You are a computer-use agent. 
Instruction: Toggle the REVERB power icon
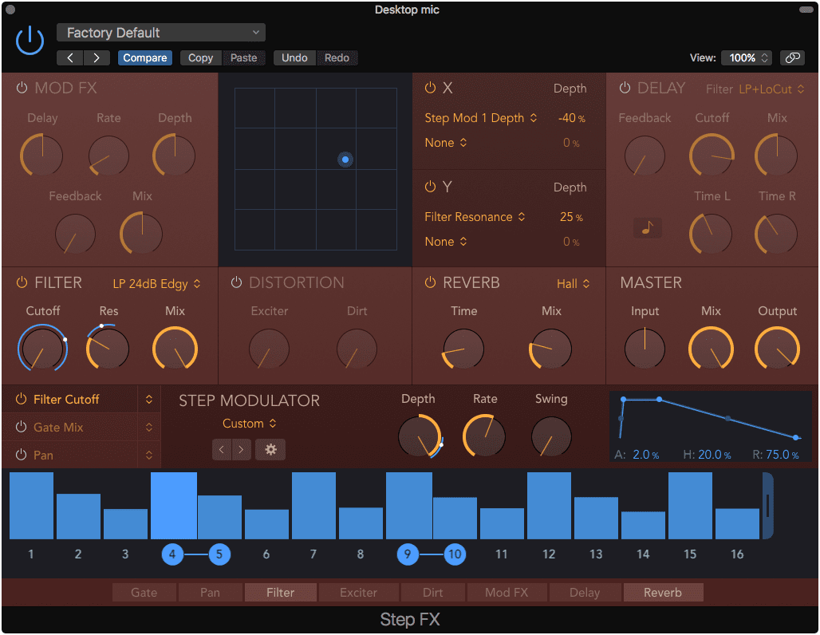pyautogui.click(x=430, y=282)
